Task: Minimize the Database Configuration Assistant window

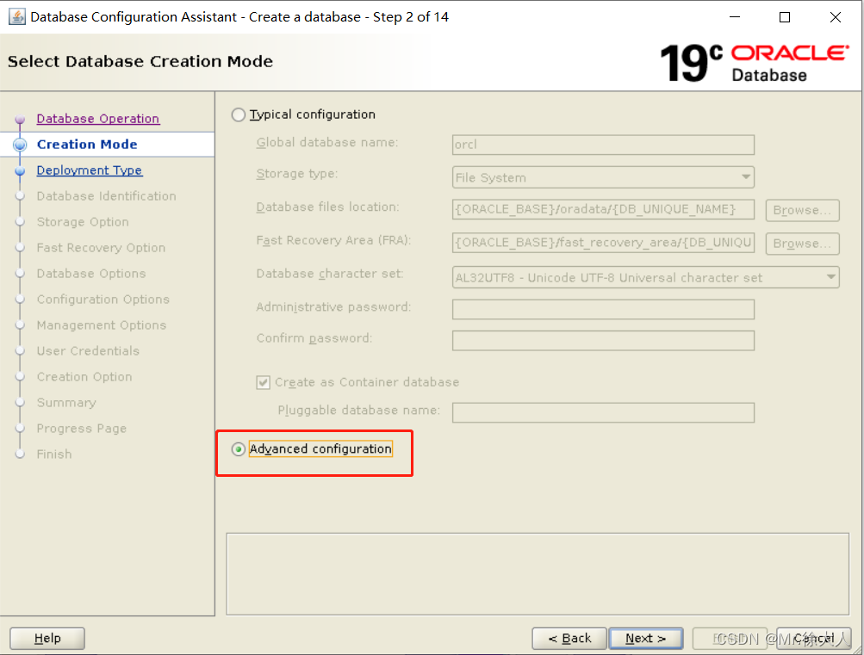Action: point(735,17)
